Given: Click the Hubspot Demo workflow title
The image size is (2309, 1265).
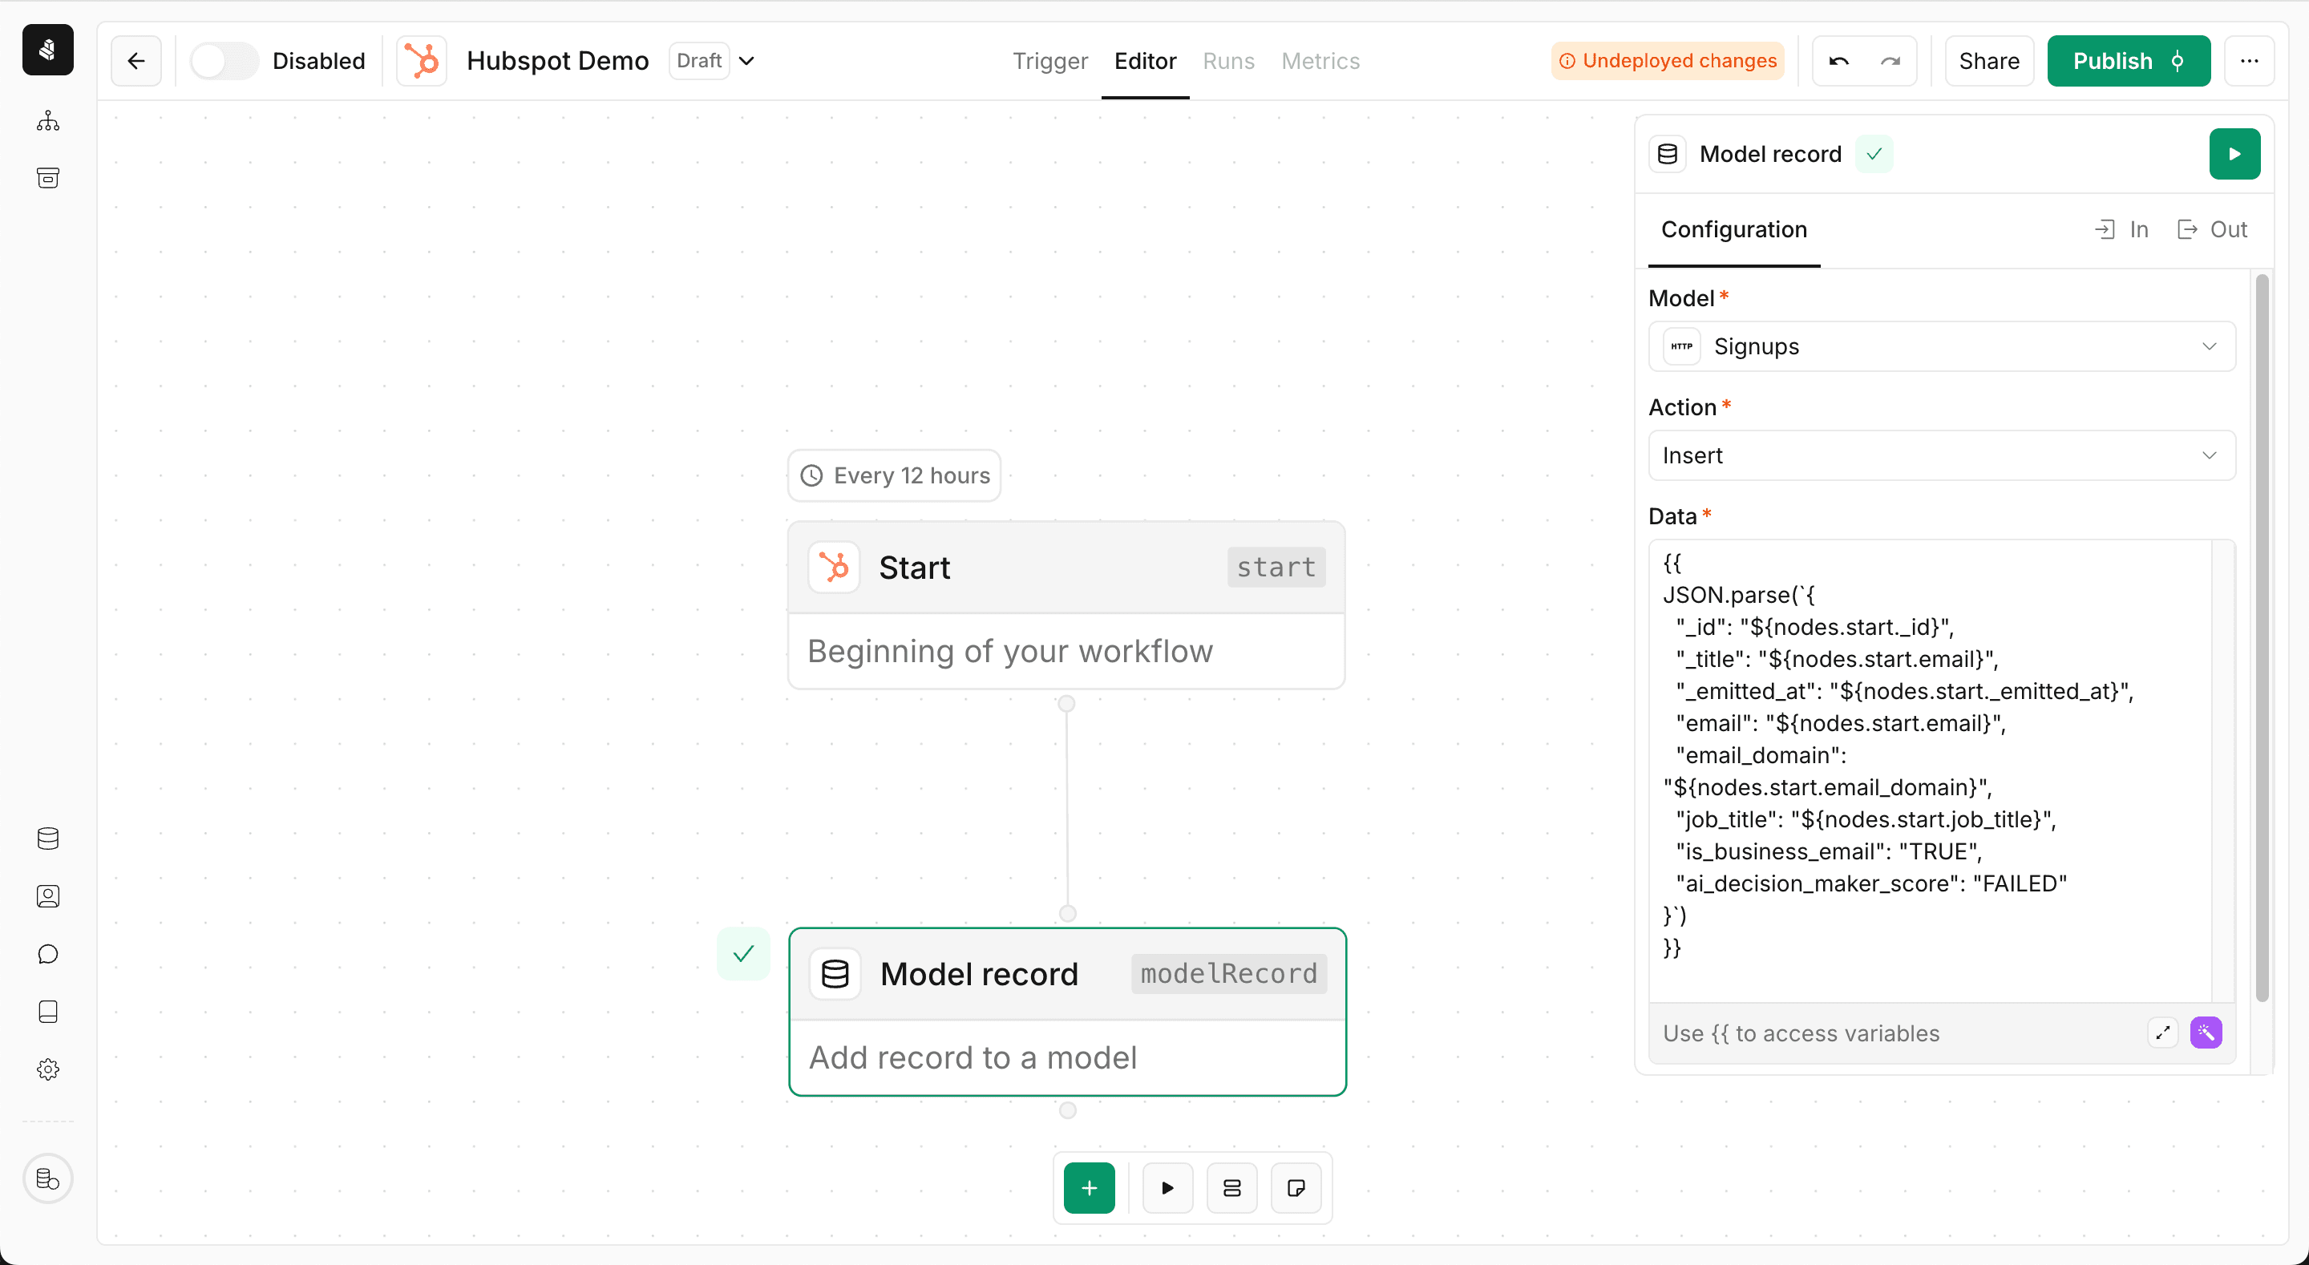Looking at the screenshot, I should pos(557,61).
